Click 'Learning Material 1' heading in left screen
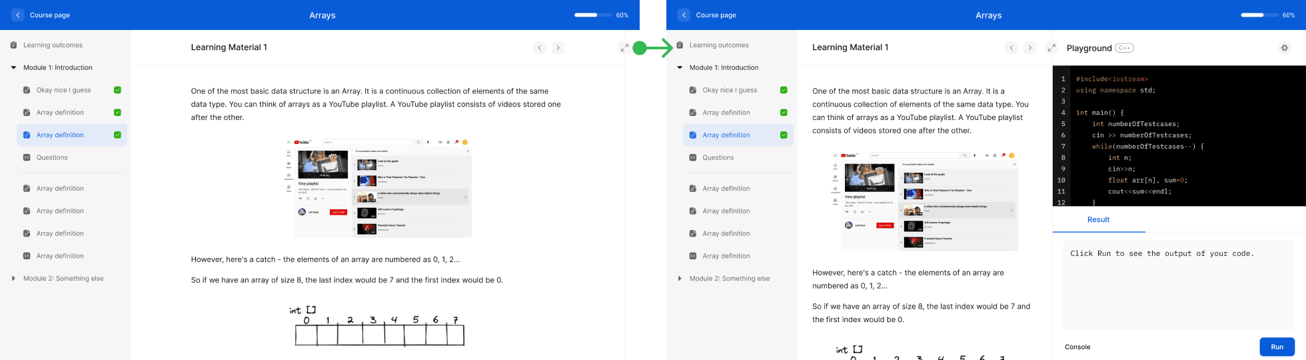Viewport: 1306px width, 360px height. click(229, 47)
